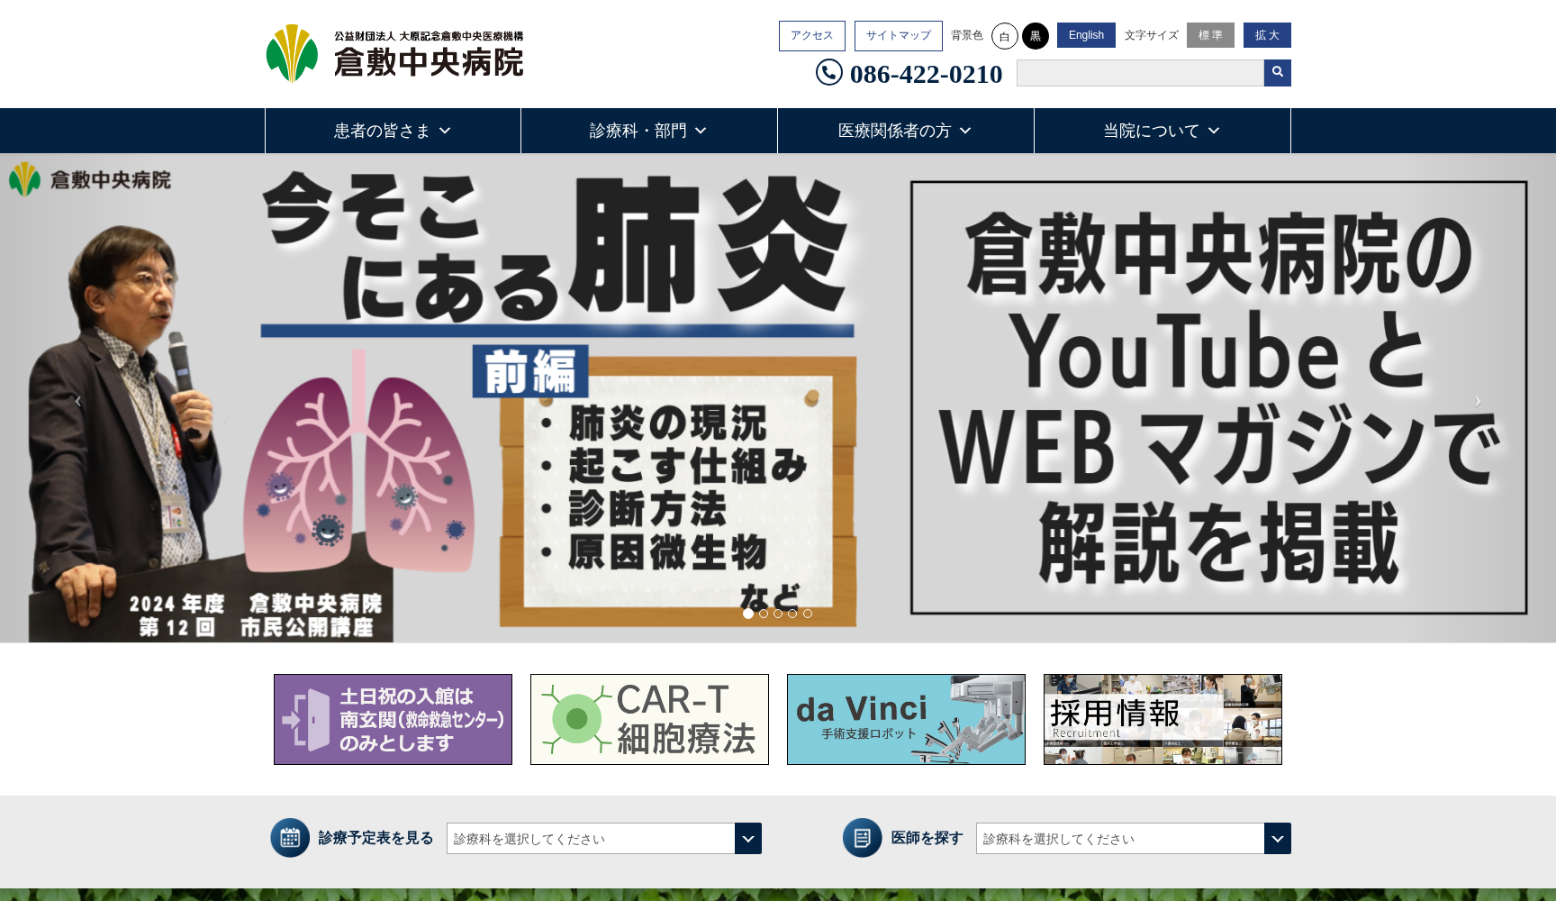Image resolution: width=1556 pixels, height=901 pixels.
Task: Advance the carousel with the right arrow
Action: pos(1478,401)
